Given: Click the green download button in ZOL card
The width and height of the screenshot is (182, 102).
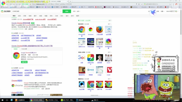Looking at the screenshot, I should (x=24, y=62).
